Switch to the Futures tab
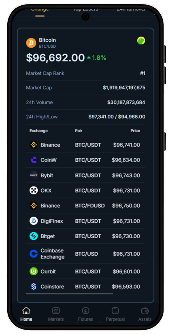This screenshot has height=335, width=170. click(x=86, y=314)
